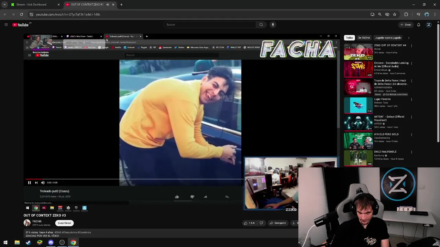Open OBS Studio from the taskbar
The width and height of the screenshot is (440, 247).
(x=62, y=243)
